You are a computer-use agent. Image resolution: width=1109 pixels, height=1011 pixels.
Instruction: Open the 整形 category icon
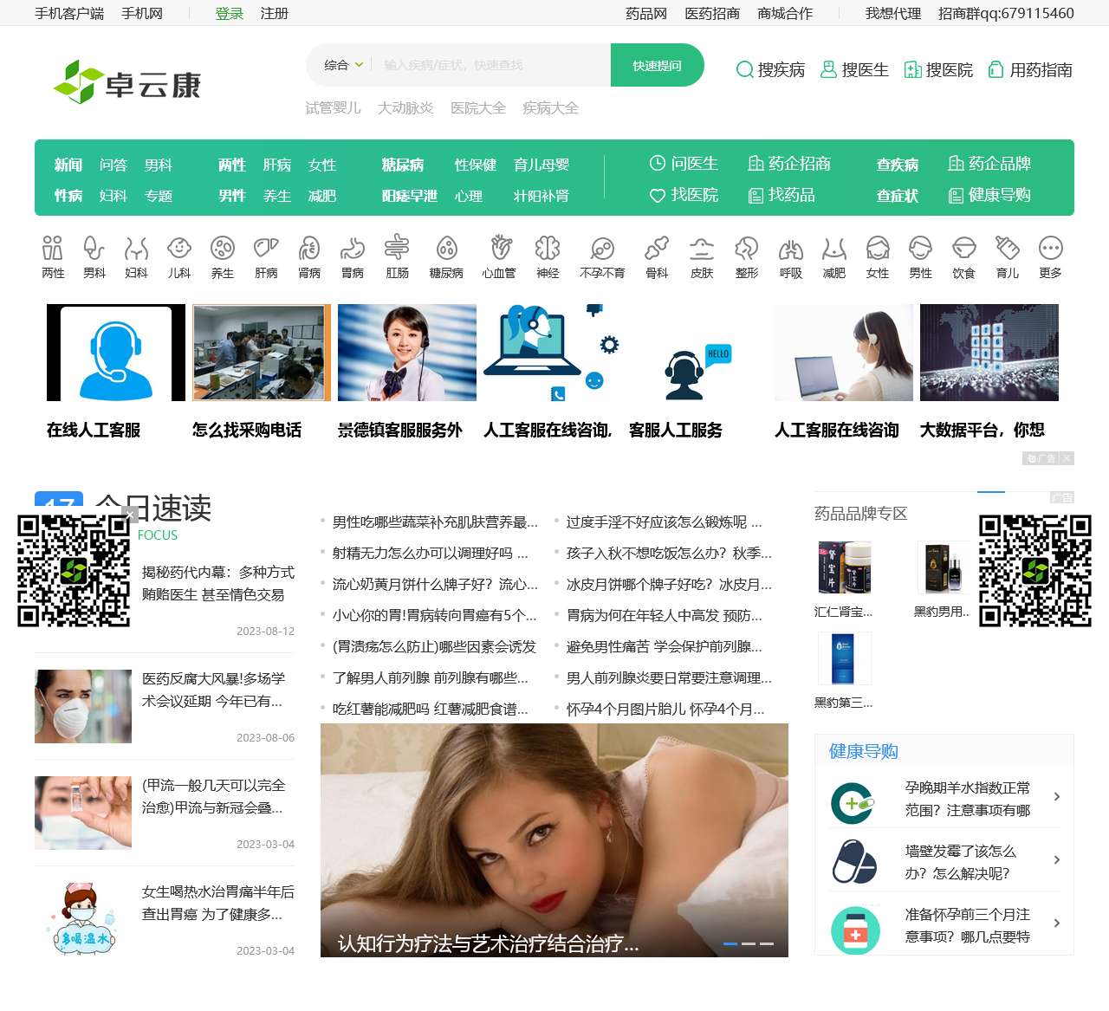[x=747, y=249]
